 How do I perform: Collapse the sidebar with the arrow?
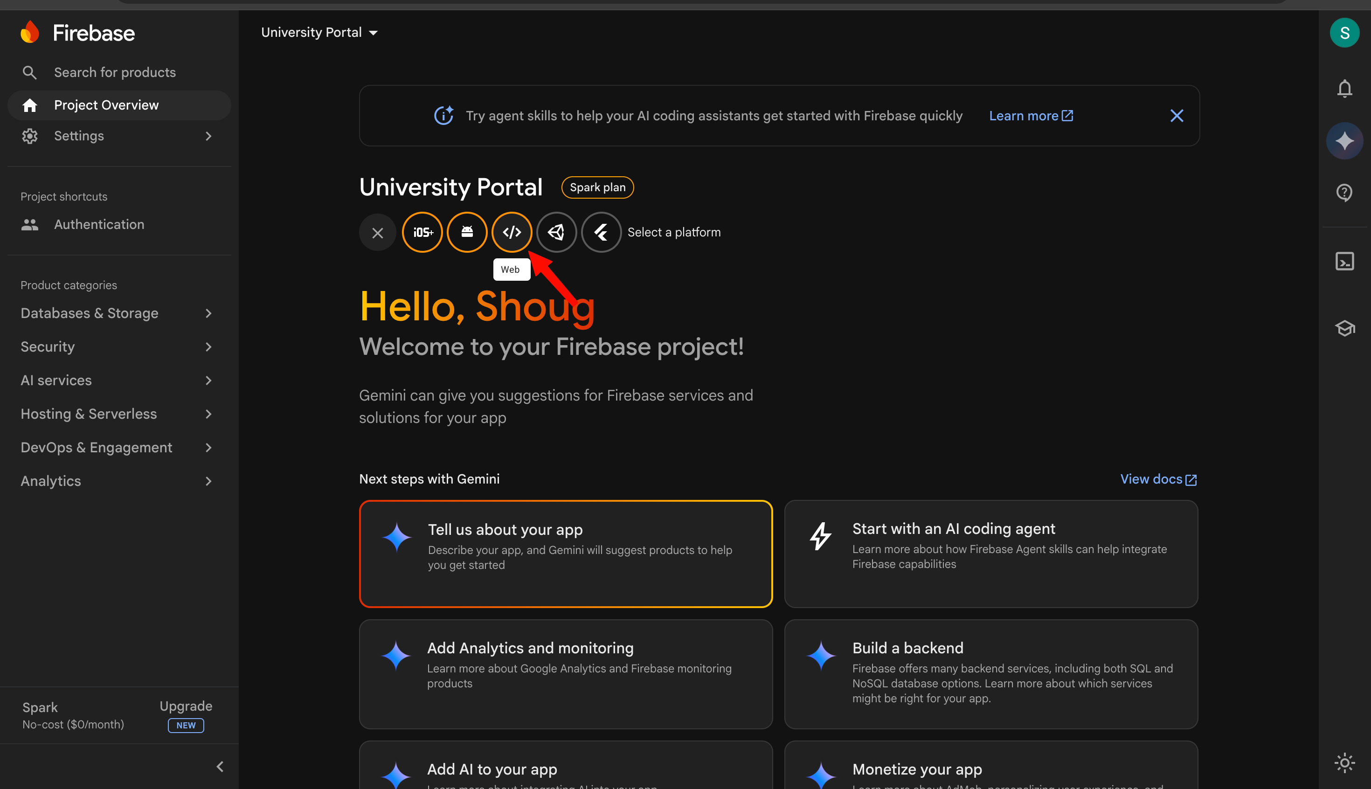pos(220,767)
